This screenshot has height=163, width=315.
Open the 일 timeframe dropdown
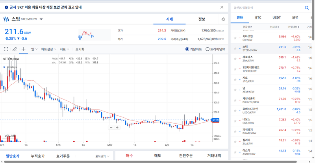tap(34, 49)
